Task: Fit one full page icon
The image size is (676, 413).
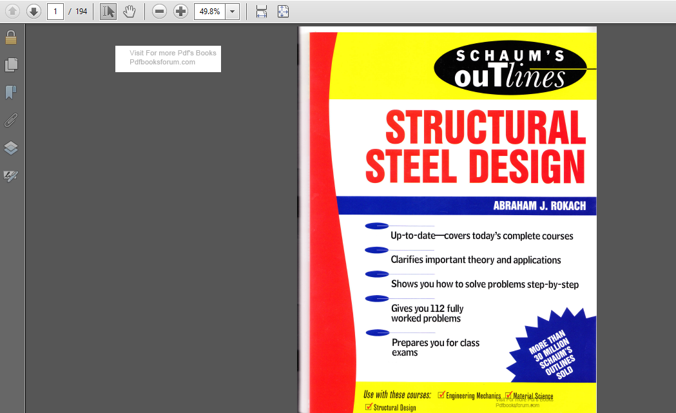Action: [x=283, y=11]
